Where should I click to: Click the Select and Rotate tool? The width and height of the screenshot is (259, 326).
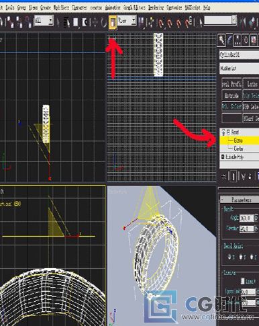pyautogui.click(x=103, y=22)
